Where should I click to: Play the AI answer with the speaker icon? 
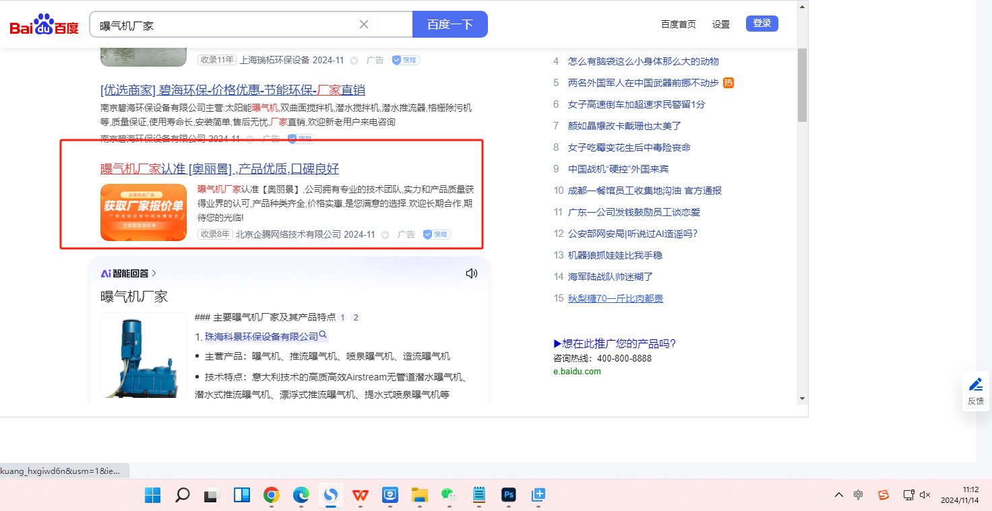point(472,273)
